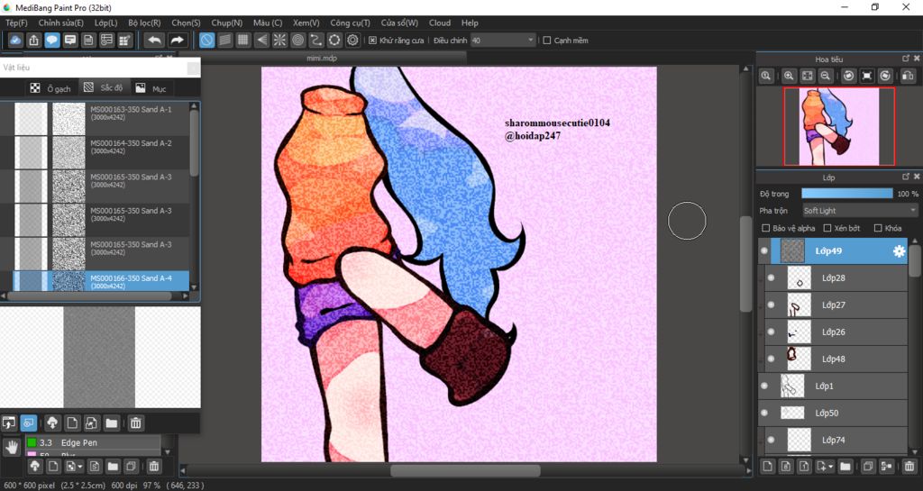Screen dimensions: 923x491
Task: Click the Undo arrow
Action: (x=154, y=40)
